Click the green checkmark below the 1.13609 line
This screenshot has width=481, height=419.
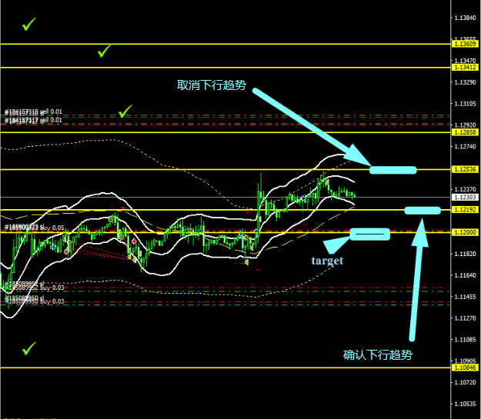click(x=104, y=52)
